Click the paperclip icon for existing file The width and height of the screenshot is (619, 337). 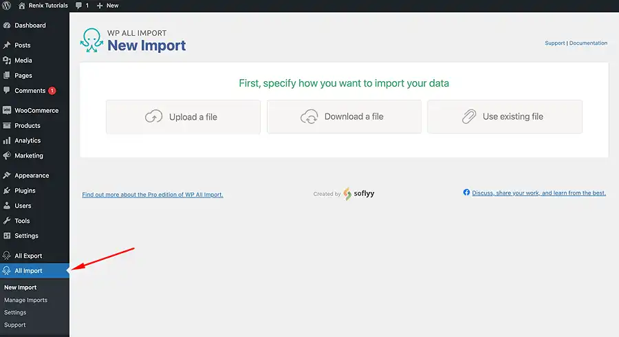point(469,117)
